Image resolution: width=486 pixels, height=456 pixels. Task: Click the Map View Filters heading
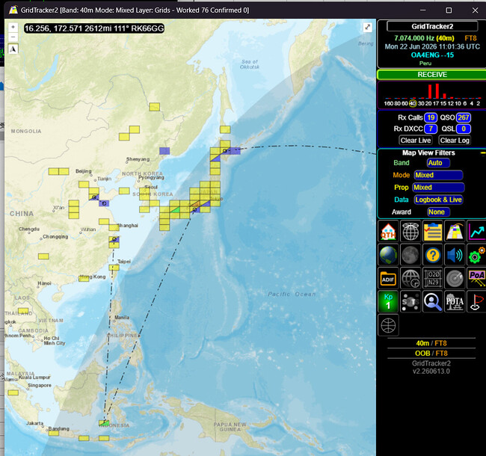pyautogui.click(x=428, y=152)
